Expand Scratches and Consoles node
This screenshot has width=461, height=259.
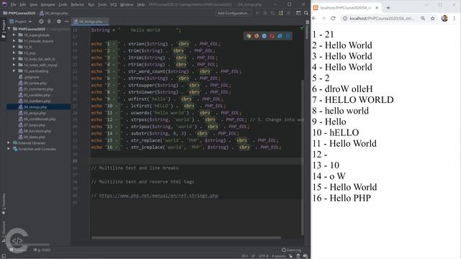coord(9,149)
